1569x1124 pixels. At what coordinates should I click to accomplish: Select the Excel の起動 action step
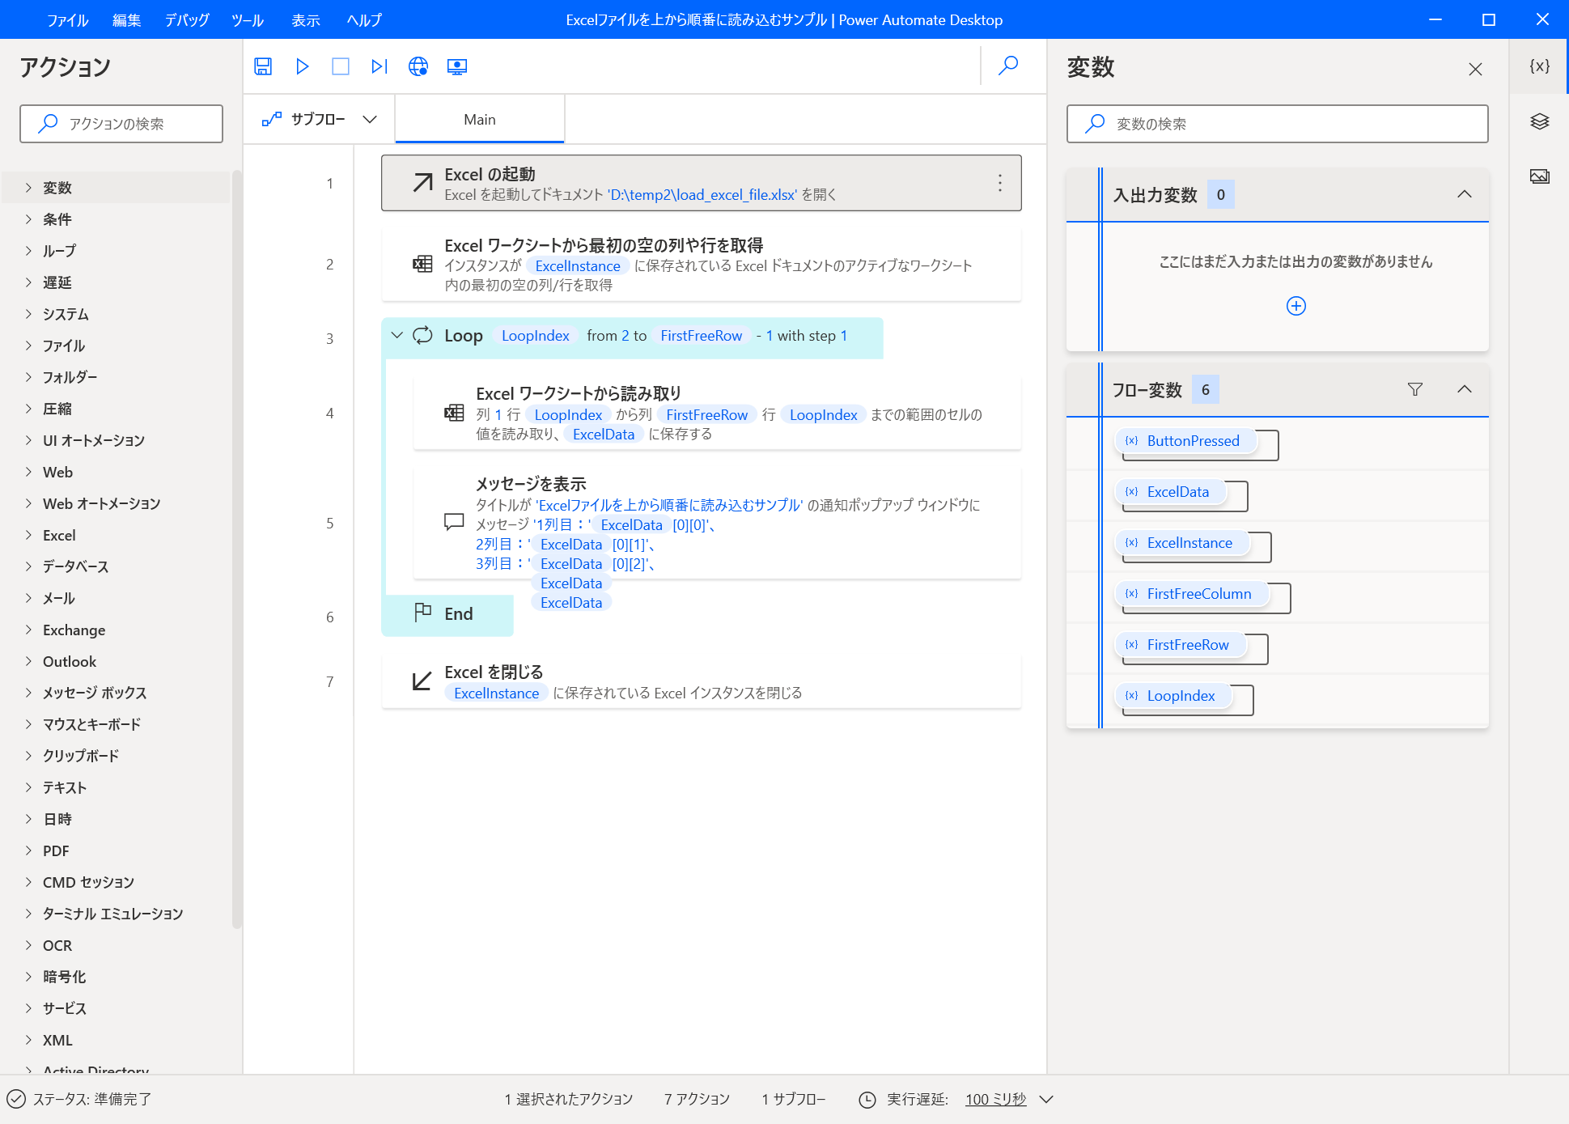(x=701, y=183)
